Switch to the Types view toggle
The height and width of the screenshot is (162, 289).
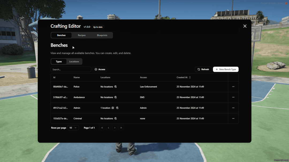(x=59, y=62)
